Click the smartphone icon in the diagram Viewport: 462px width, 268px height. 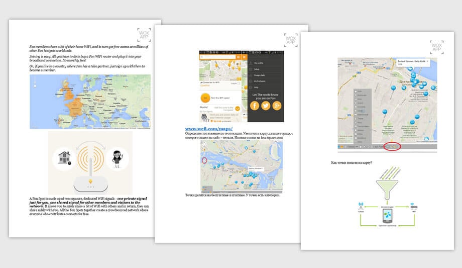pos(387,216)
